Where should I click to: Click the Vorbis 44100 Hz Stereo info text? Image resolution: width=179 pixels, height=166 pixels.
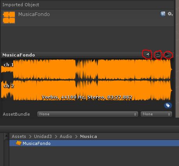tap(87, 97)
